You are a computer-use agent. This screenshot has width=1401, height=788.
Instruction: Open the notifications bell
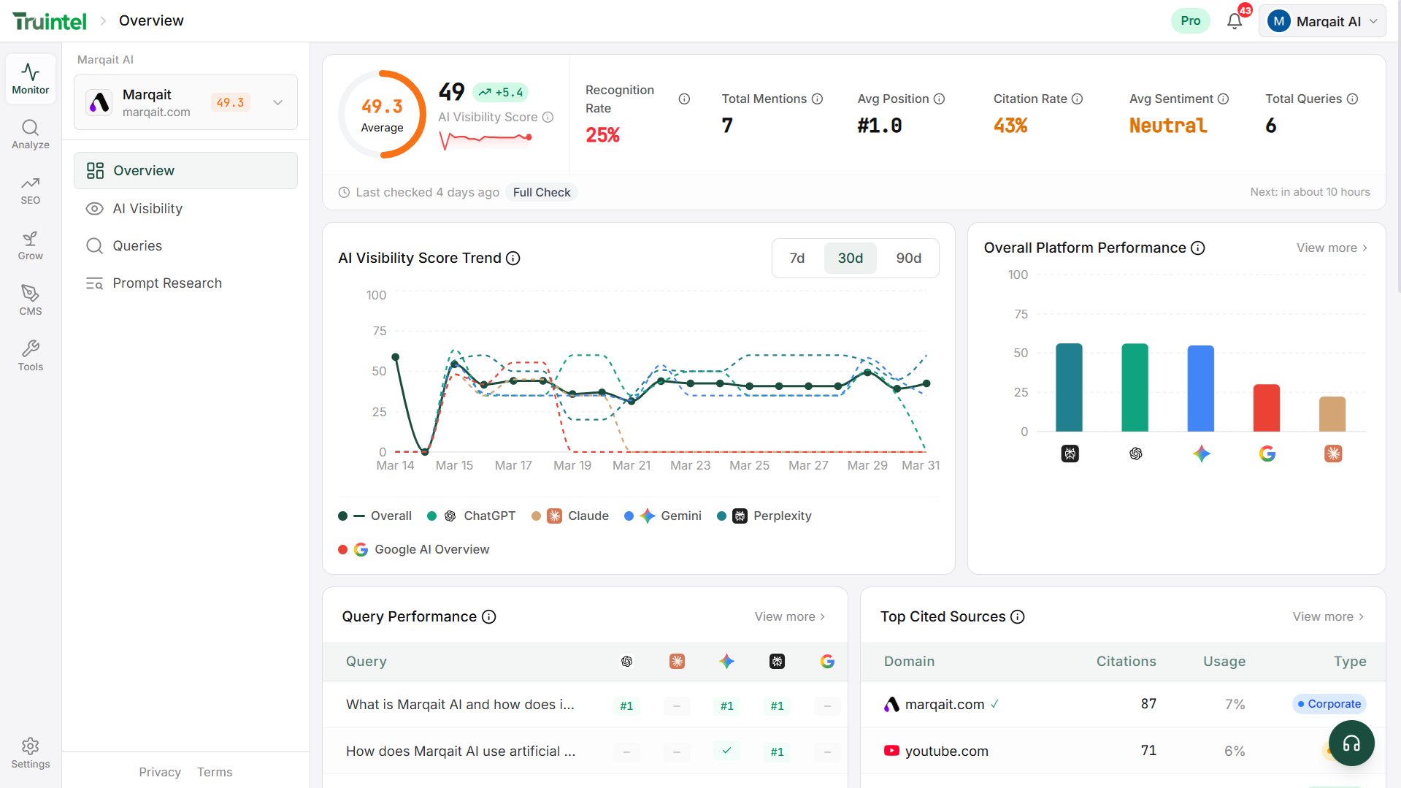pyautogui.click(x=1235, y=21)
